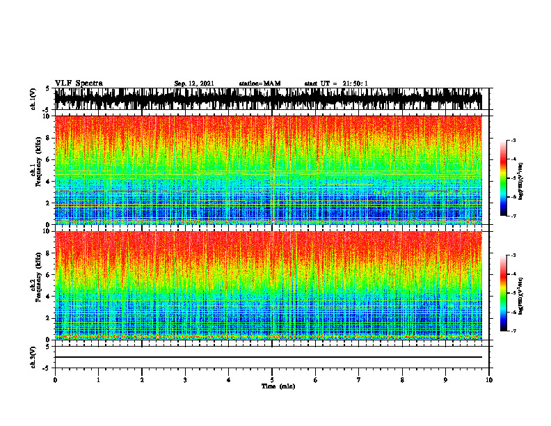Click the "5" tick on ch.1(V) axis
The height and width of the screenshot is (426, 551).
click(x=48, y=89)
